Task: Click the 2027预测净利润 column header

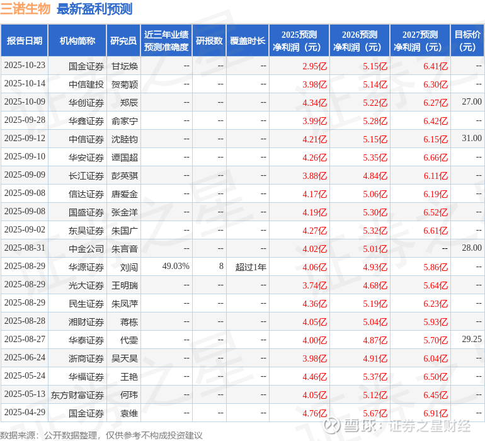Action: click(420, 40)
